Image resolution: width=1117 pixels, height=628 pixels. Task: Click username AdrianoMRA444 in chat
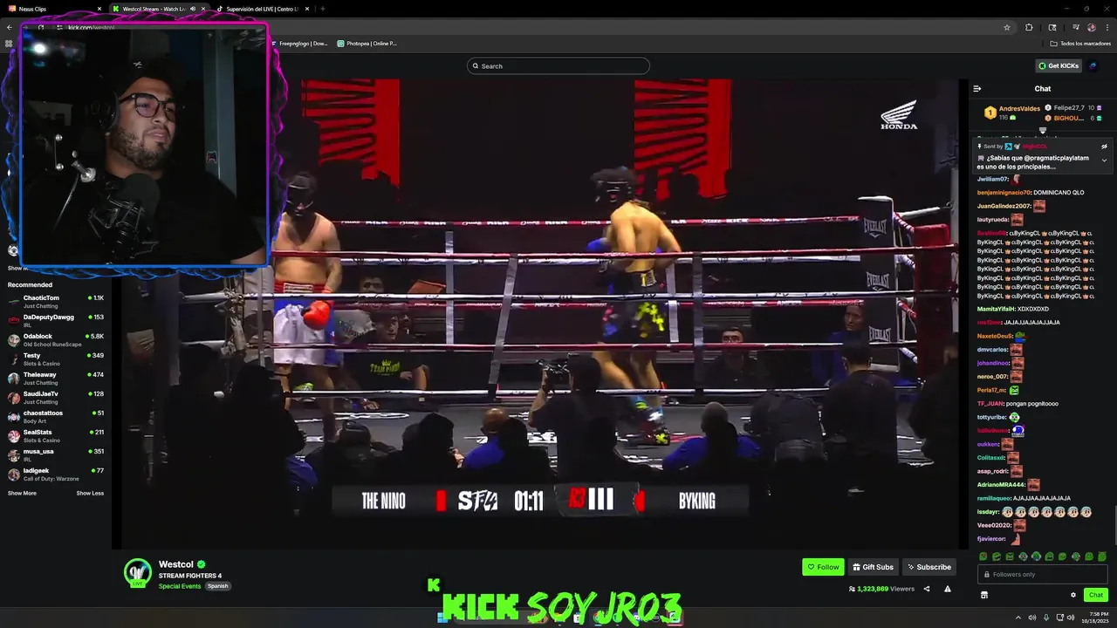tap(1001, 484)
